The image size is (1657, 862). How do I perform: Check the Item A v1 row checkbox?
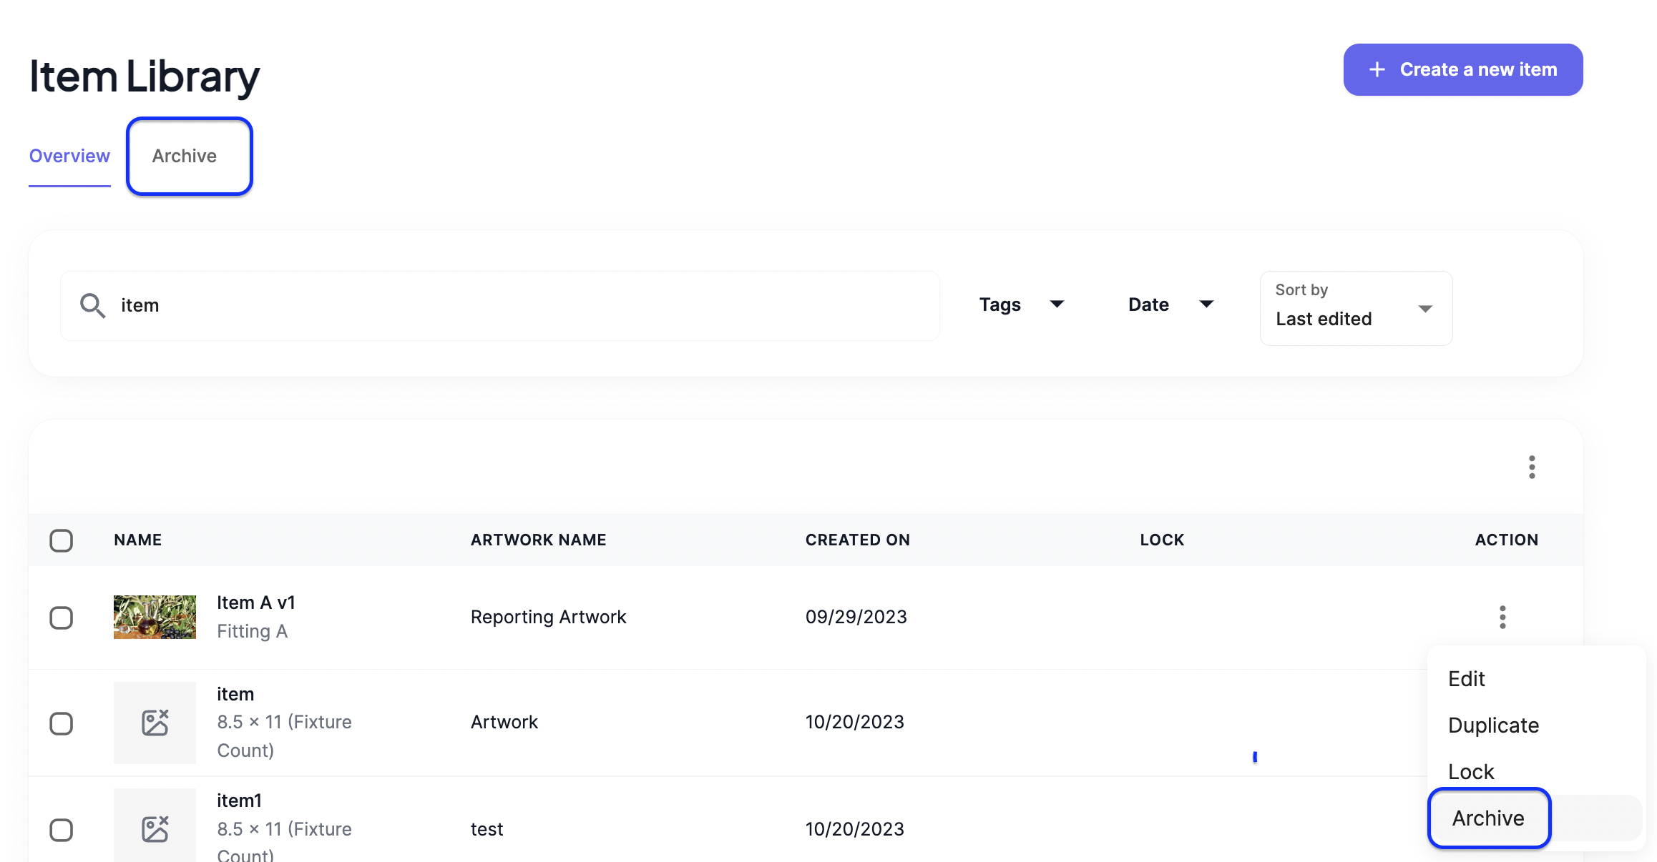point(62,618)
